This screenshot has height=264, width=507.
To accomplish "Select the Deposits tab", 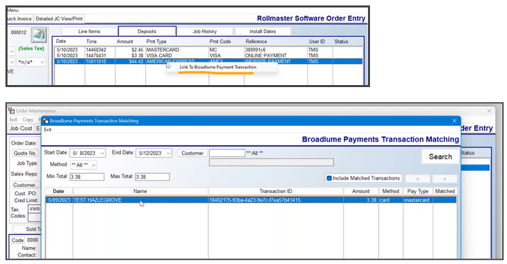I will click(x=147, y=31).
